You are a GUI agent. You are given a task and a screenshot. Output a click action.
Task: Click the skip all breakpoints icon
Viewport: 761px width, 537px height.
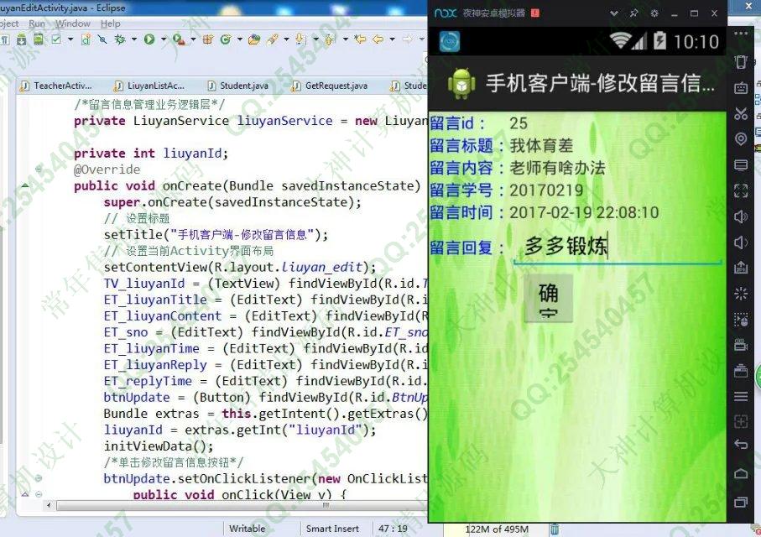click(x=102, y=39)
